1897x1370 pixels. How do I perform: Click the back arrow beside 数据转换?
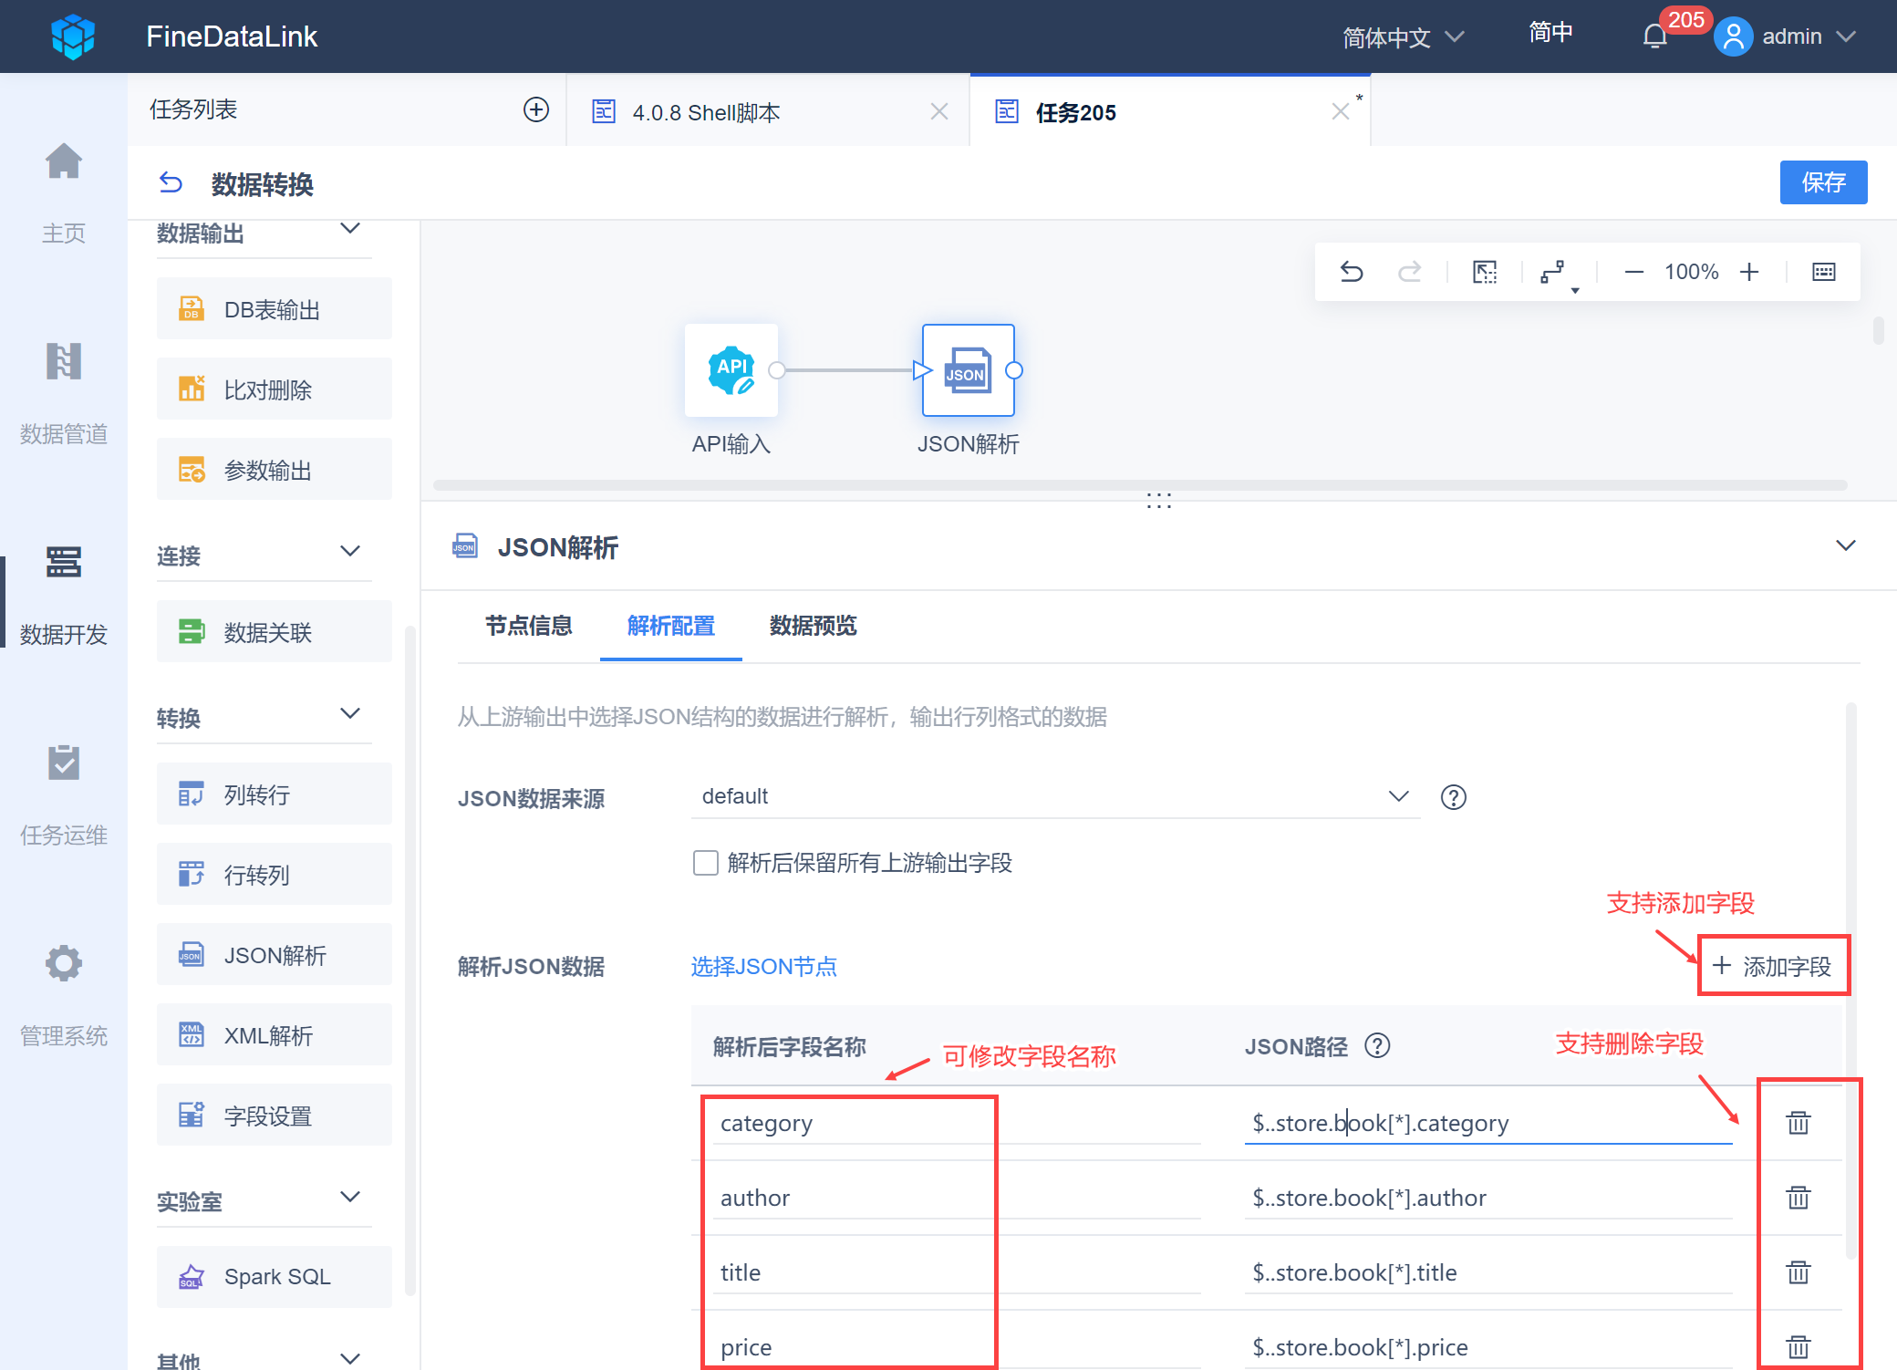click(x=171, y=183)
